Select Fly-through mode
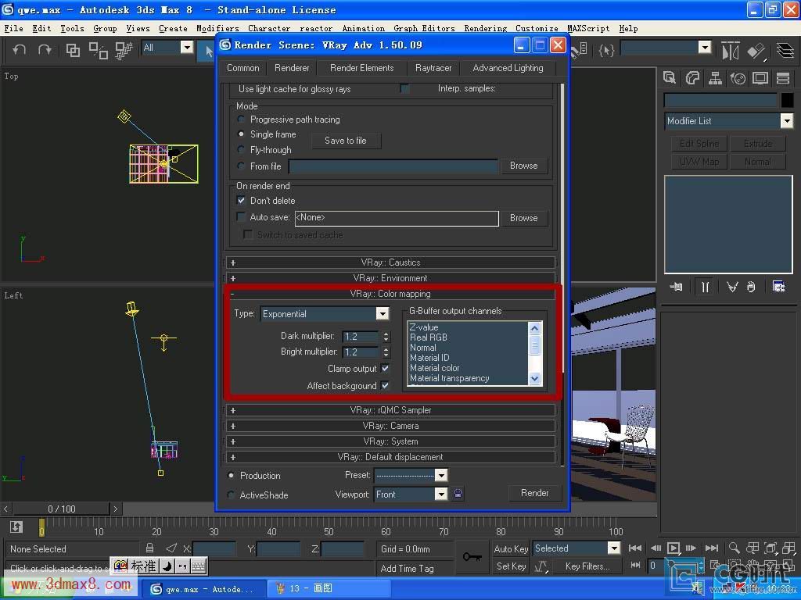Image resolution: width=801 pixels, height=600 pixels. (x=241, y=149)
